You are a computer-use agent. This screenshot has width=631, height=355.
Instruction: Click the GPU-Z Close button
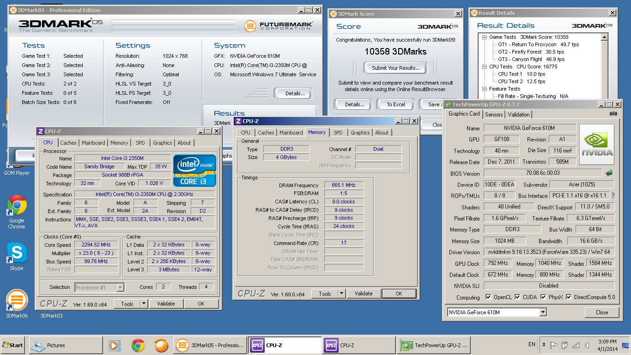click(x=602, y=312)
